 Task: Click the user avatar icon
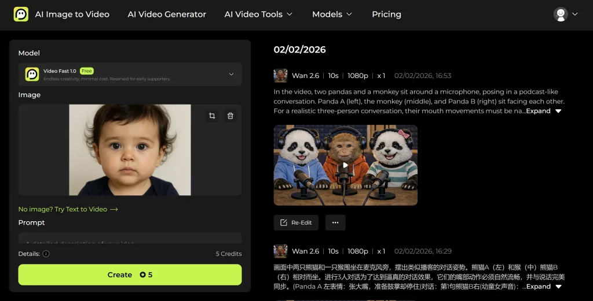click(x=561, y=14)
